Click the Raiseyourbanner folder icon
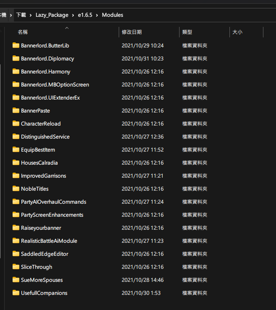 (16, 228)
